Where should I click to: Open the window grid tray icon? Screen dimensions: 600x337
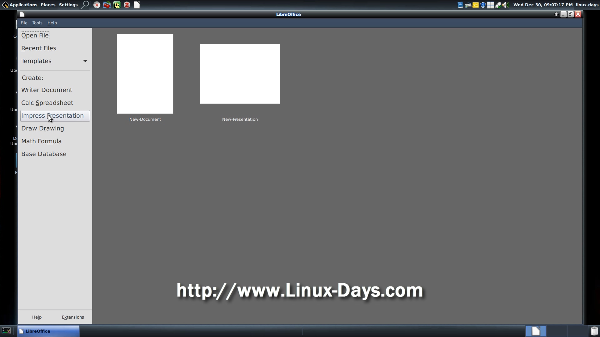point(491,5)
